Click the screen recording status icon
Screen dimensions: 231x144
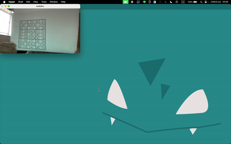point(132,2)
